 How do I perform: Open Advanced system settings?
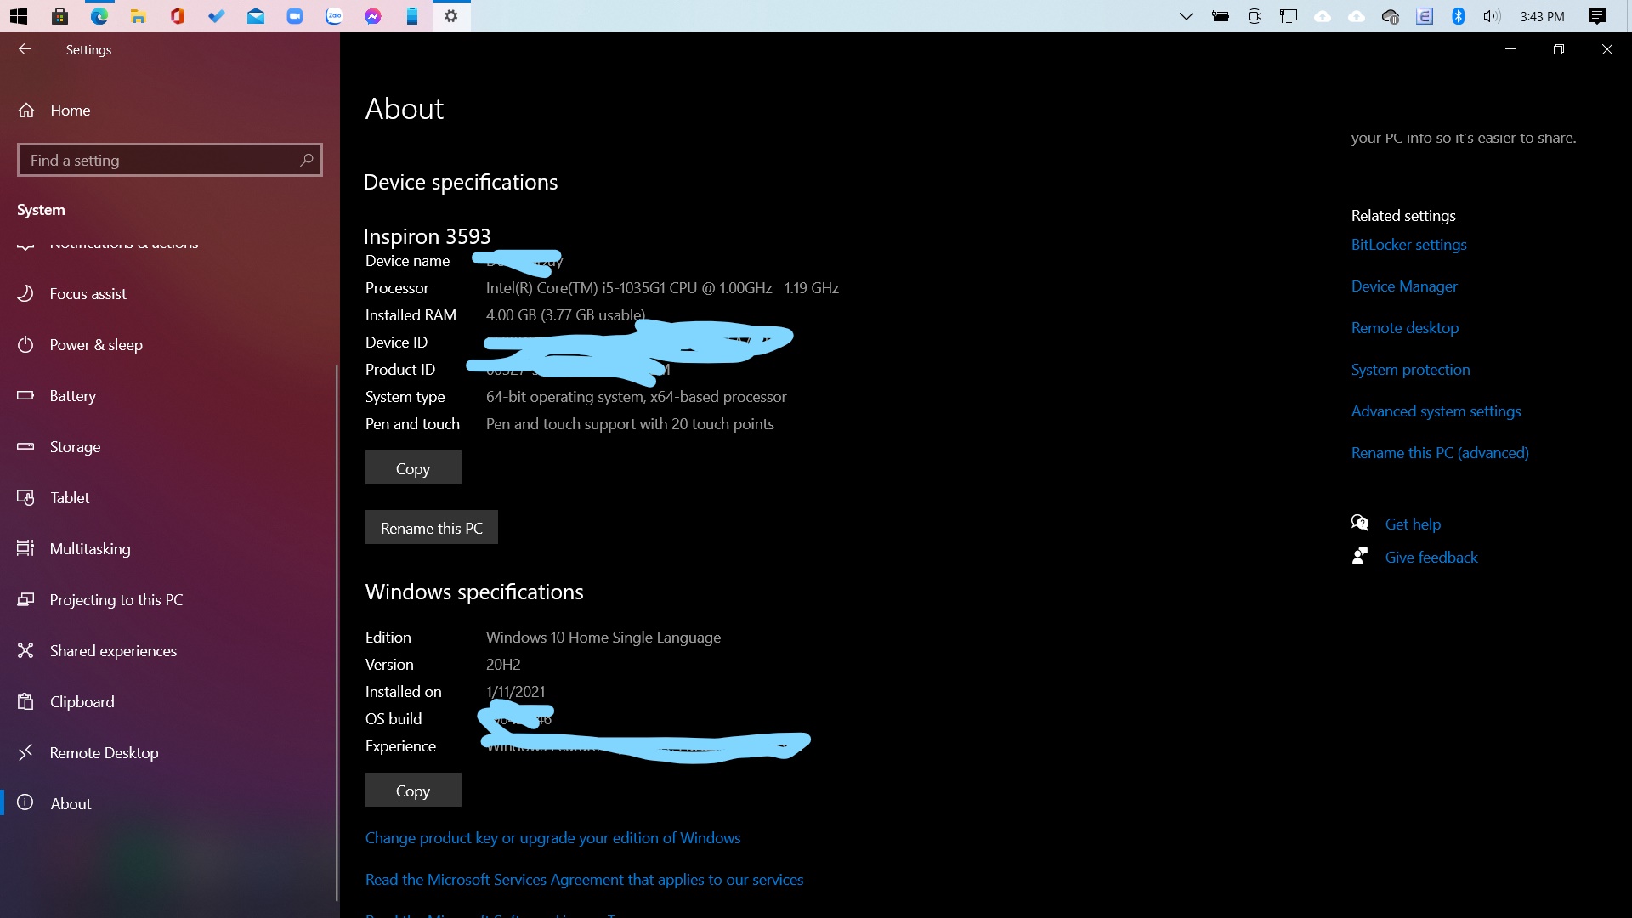[1436, 411]
